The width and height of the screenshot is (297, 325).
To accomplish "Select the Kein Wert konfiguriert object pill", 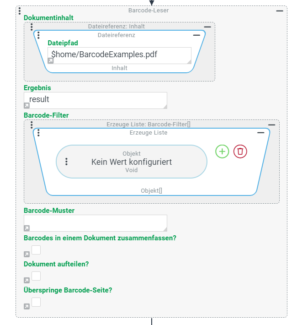I will click(x=132, y=162).
